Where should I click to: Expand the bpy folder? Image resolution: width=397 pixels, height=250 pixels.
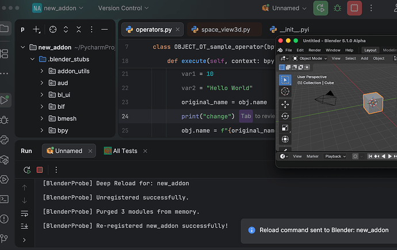point(42,130)
